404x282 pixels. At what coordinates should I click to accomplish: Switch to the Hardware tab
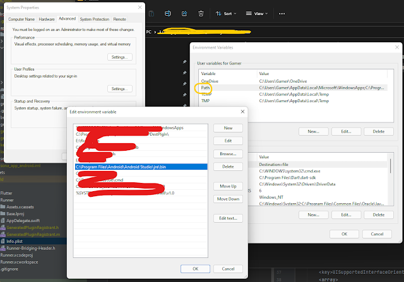[x=47, y=19]
